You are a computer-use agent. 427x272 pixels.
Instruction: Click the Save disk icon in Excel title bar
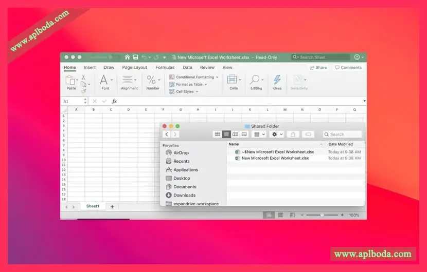[x=135, y=57]
